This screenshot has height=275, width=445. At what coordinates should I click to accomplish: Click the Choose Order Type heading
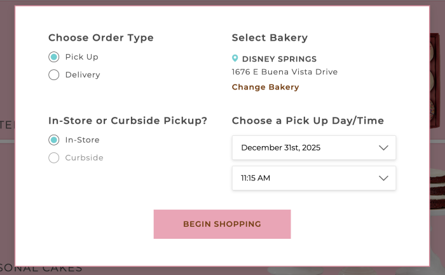tap(101, 37)
